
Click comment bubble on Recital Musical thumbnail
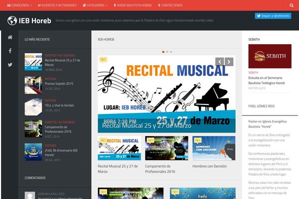tap(103, 140)
